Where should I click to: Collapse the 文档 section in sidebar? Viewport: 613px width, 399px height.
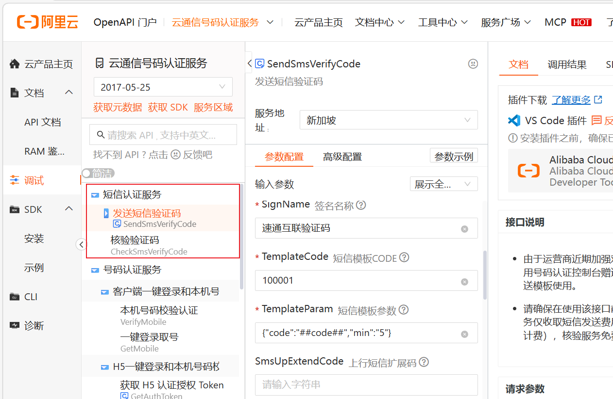tap(69, 92)
